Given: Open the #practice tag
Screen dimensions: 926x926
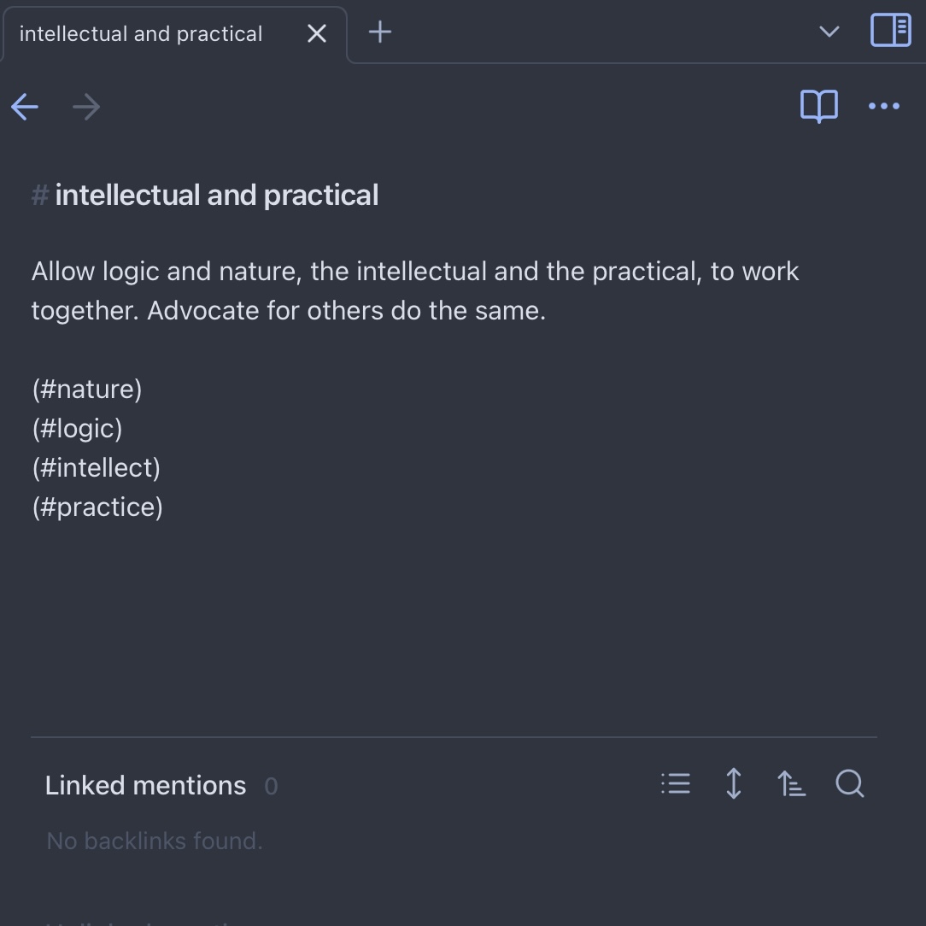Looking at the screenshot, I should pos(97,507).
